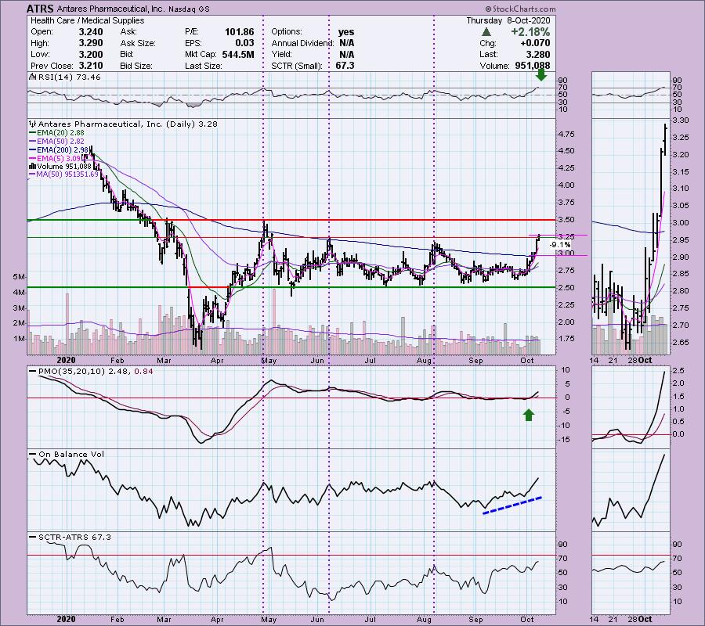705x626 pixels.
Task: Click the Options value yes
Action: (346, 32)
